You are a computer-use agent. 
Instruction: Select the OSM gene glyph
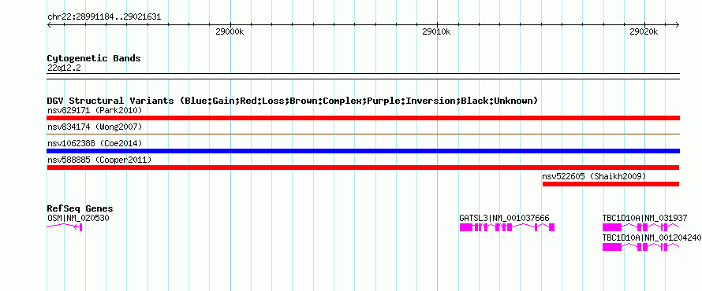coord(65,227)
